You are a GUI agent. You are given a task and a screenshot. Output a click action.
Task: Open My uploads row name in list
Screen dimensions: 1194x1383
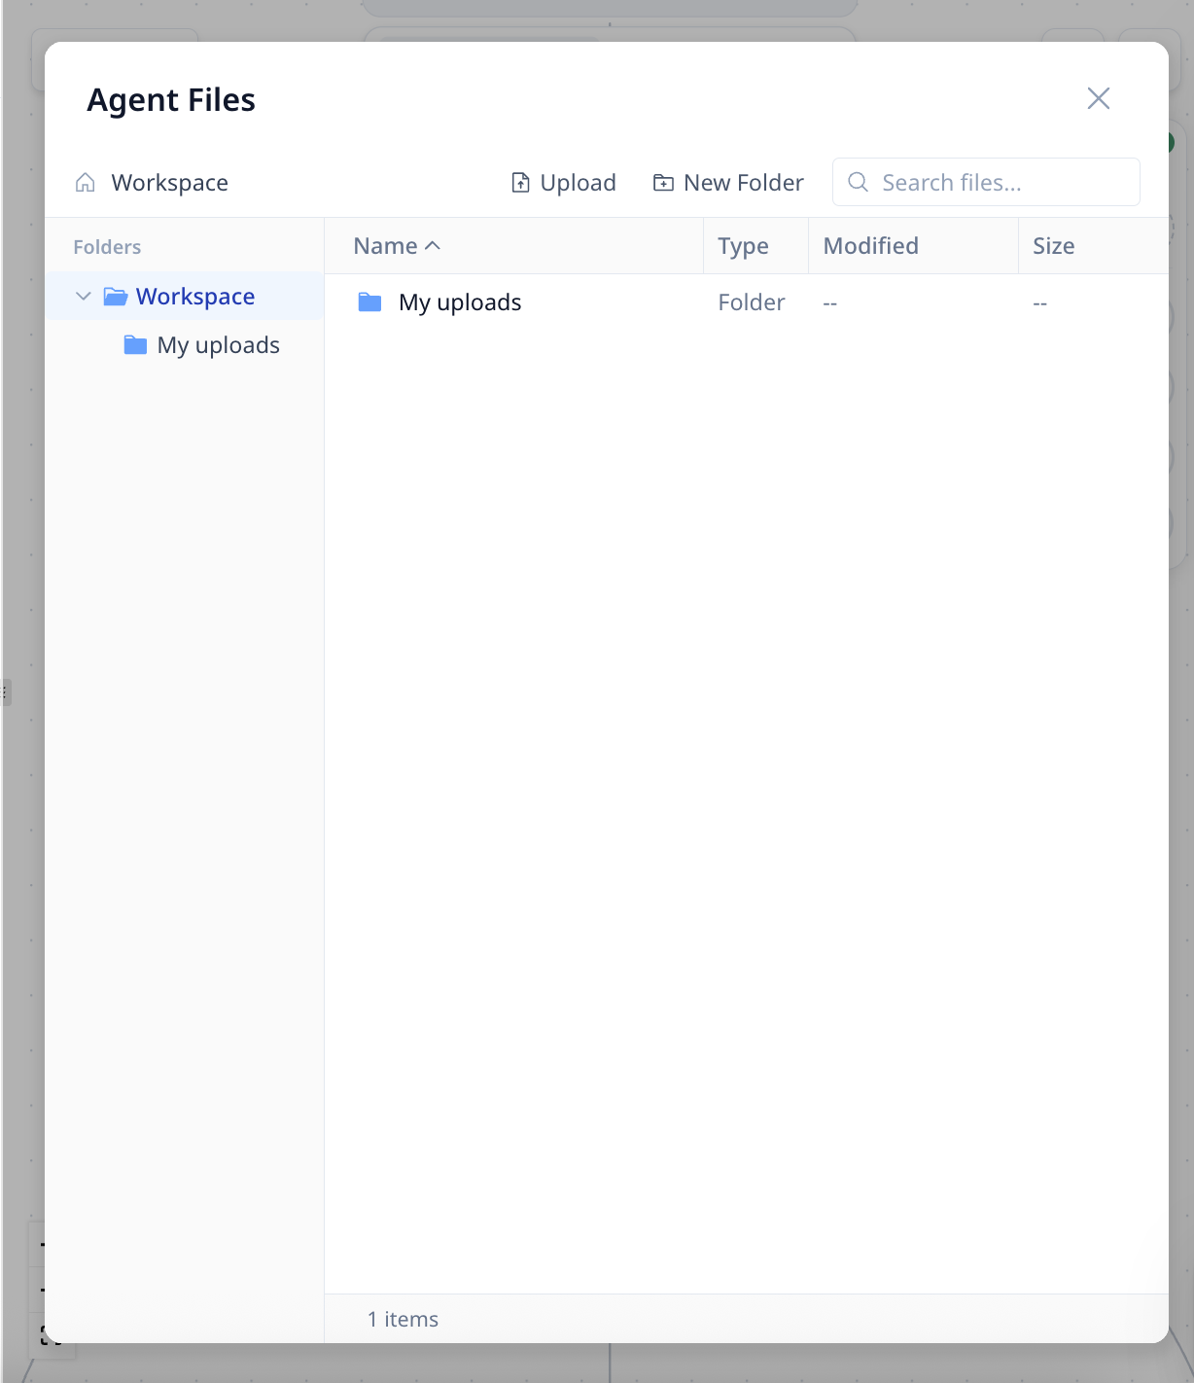coord(460,302)
